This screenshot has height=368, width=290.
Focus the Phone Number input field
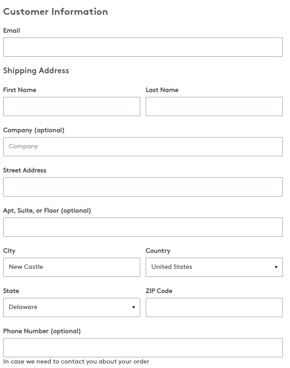[x=143, y=347]
